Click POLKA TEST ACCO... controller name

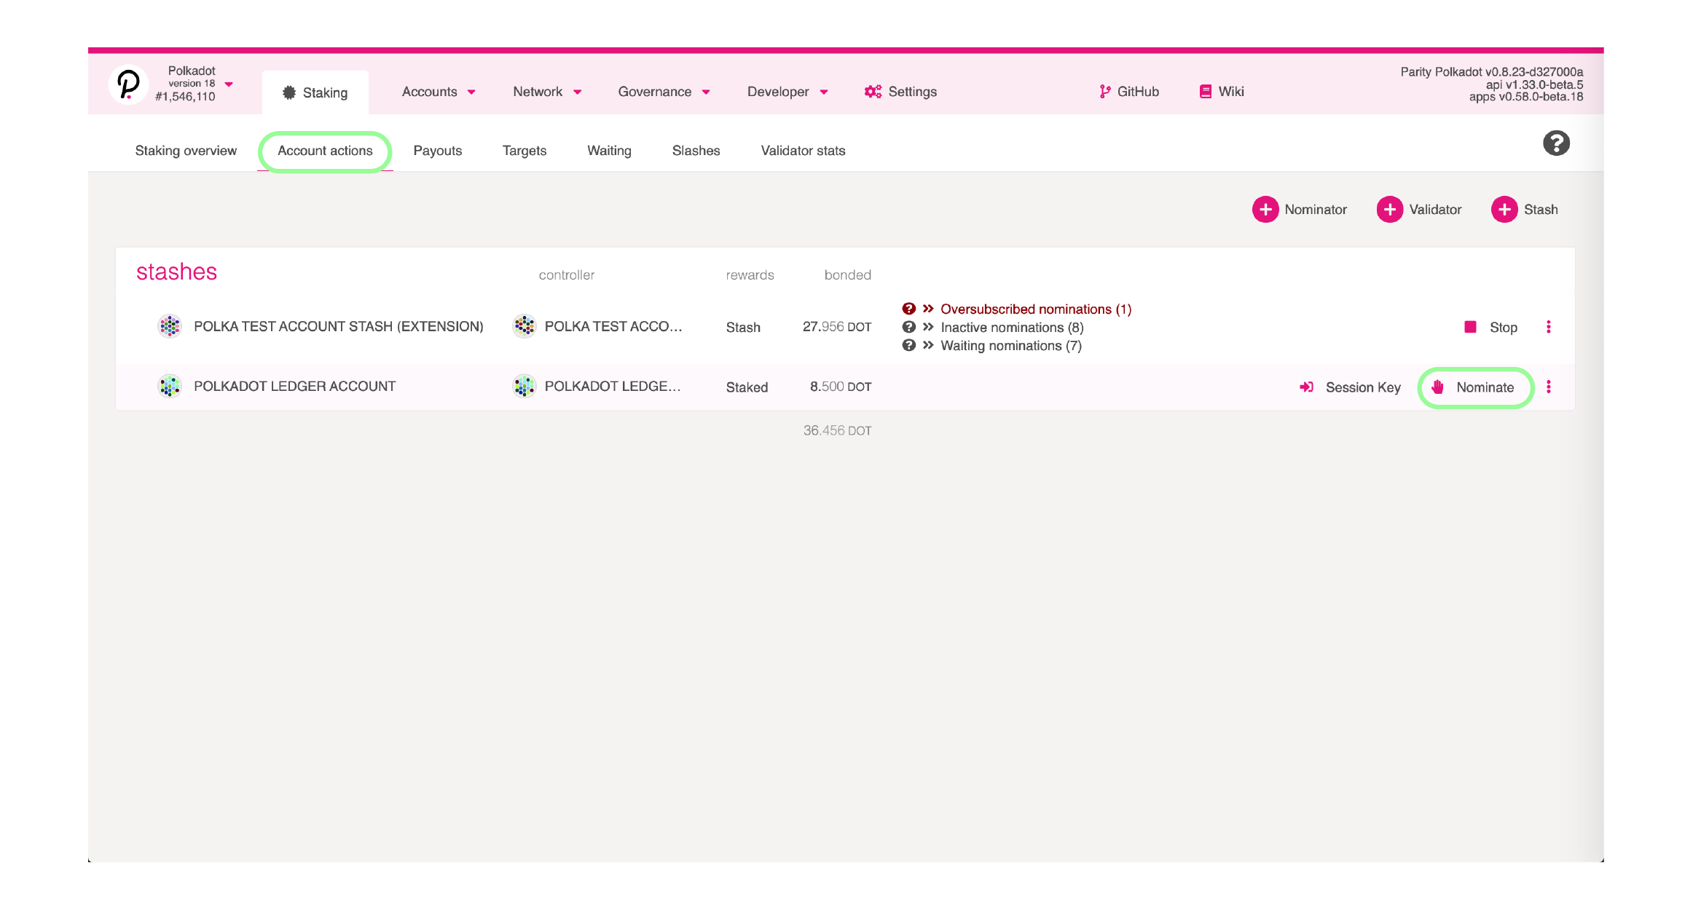(613, 327)
